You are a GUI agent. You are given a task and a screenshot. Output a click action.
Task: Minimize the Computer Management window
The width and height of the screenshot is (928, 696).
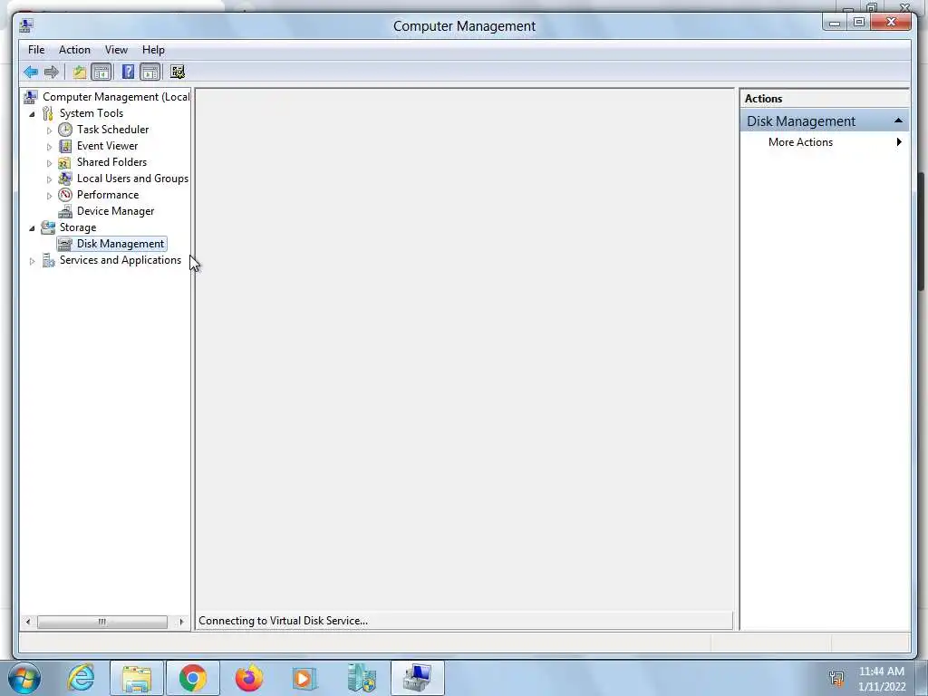click(x=835, y=23)
